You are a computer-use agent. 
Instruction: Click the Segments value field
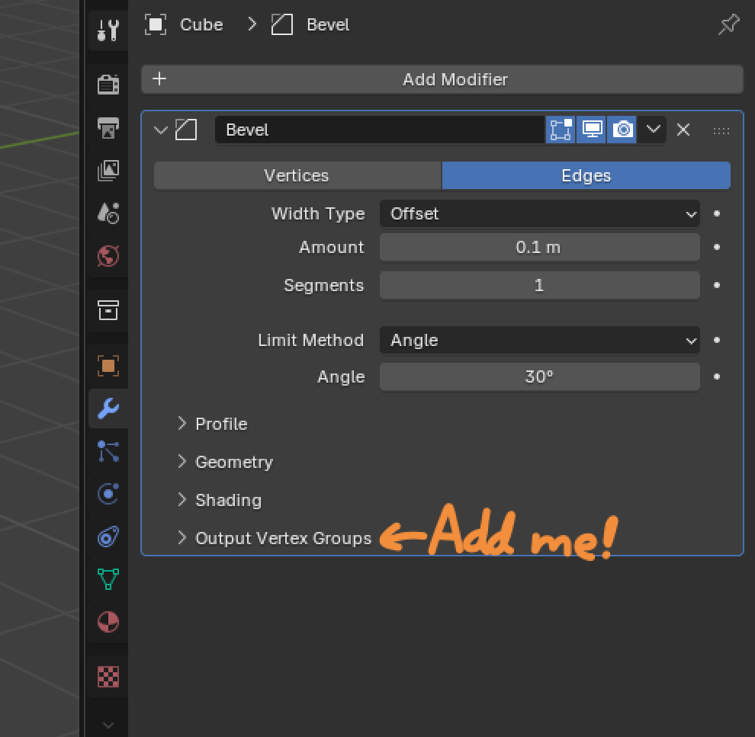539,285
